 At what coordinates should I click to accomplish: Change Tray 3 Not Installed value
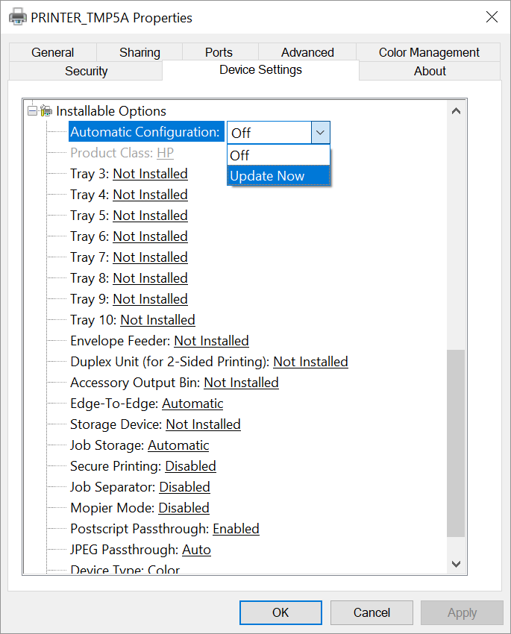(150, 174)
